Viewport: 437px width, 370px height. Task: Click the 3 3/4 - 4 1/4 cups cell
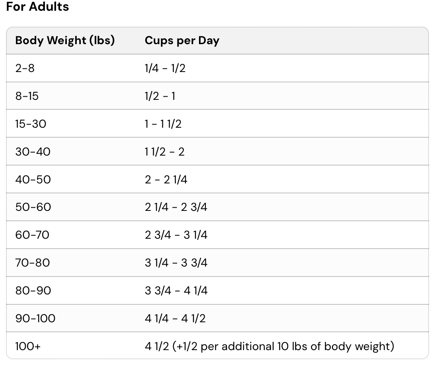click(176, 291)
